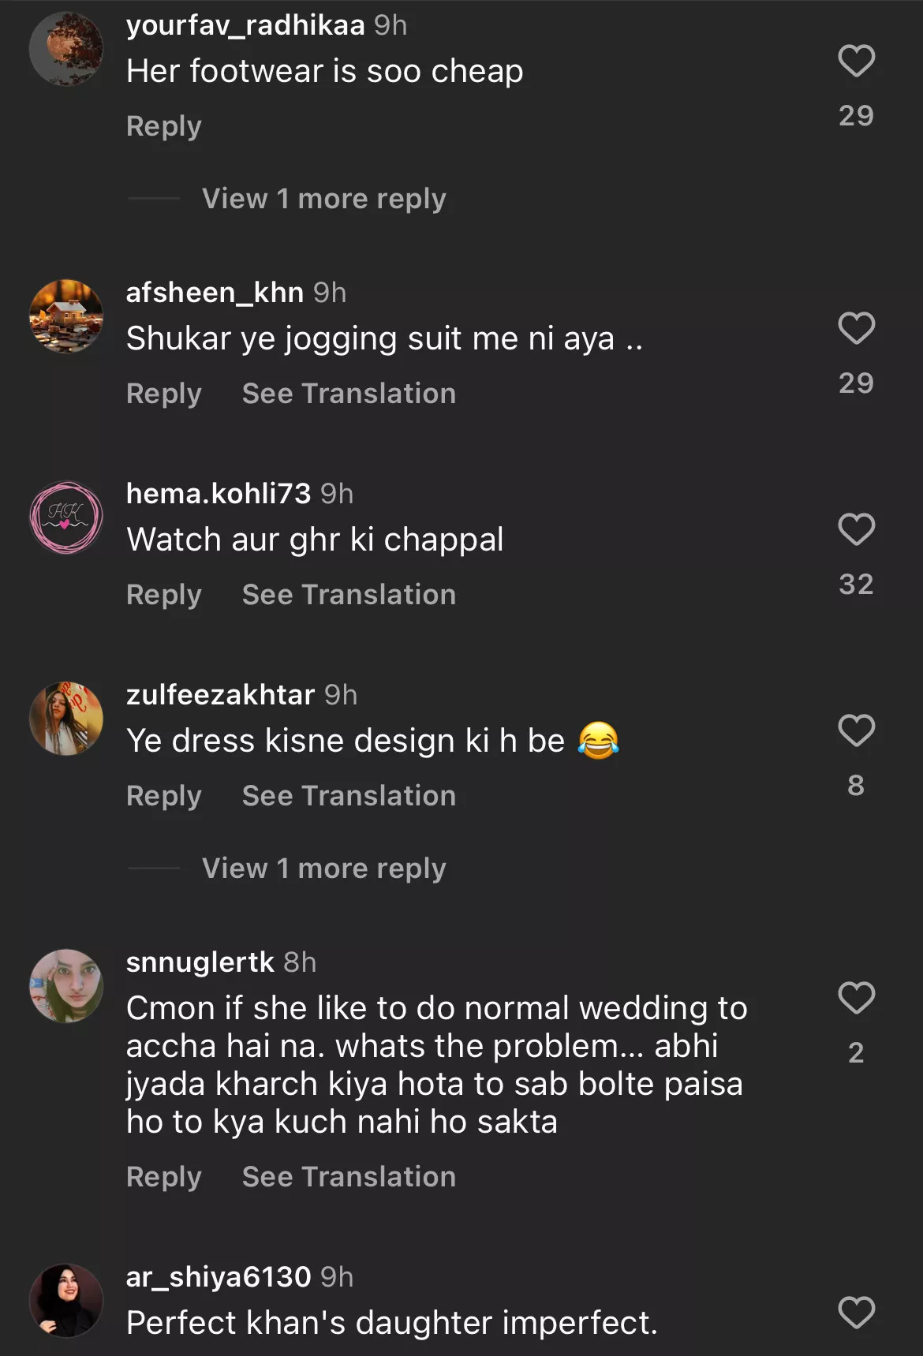Open afsheen_khn's avatar
This screenshot has width=923, height=1356.
click(66, 316)
